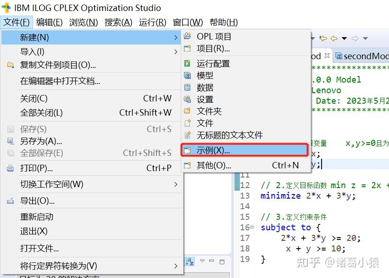Create a new OPL 项目 from submenu
Screen dimensions: 389x278
(214, 36)
